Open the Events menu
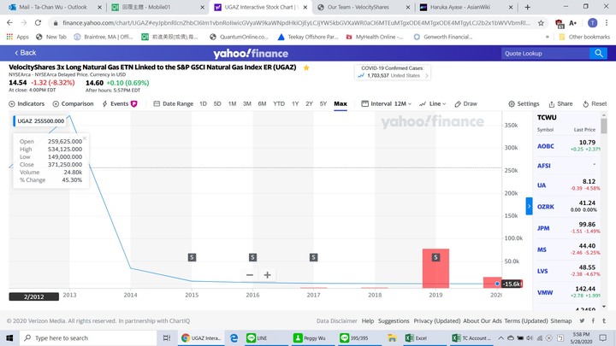The image size is (616, 346). (x=120, y=103)
